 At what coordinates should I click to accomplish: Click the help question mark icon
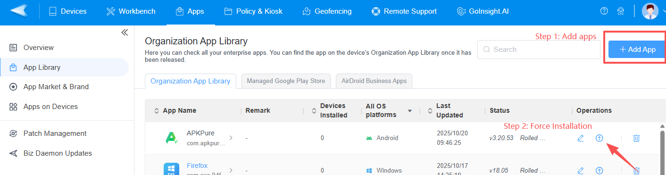click(x=604, y=11)
